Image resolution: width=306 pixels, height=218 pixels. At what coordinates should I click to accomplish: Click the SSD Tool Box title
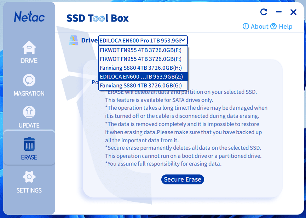click(x=98, y=18)
